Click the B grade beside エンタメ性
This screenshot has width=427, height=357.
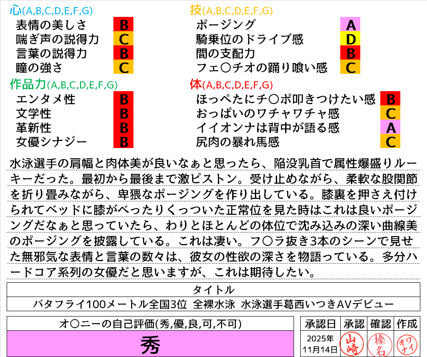point(124,99)
